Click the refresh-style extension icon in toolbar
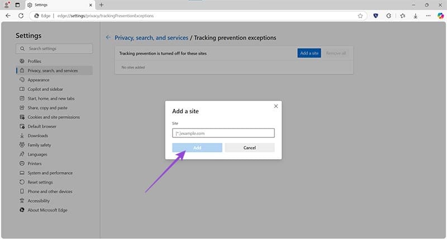The height and width of the screenshot is (239, 447). (x=388, y=16)
